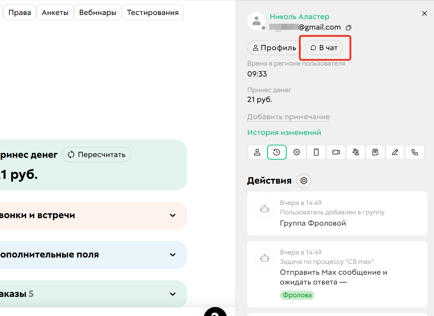This screenshot has width=434, height=316.
Task: Expand the Дополнительные поля section
Action: point(173,255)
